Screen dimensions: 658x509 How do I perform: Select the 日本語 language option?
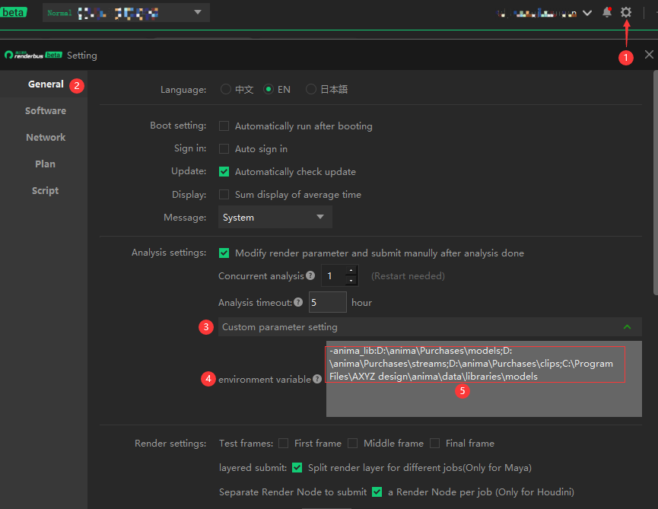310,89
